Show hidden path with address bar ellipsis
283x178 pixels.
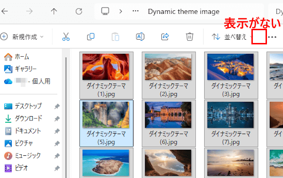[135, 11]
